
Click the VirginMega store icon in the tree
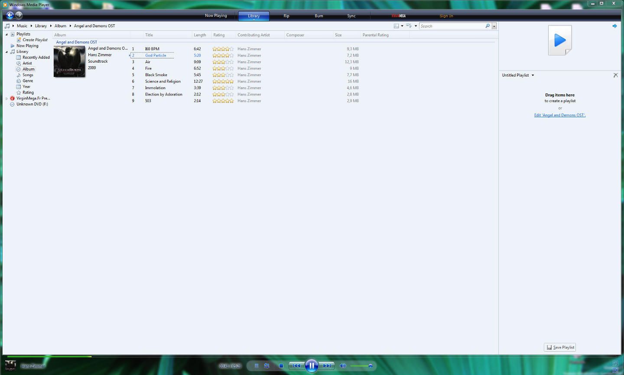tap(13, 98)
